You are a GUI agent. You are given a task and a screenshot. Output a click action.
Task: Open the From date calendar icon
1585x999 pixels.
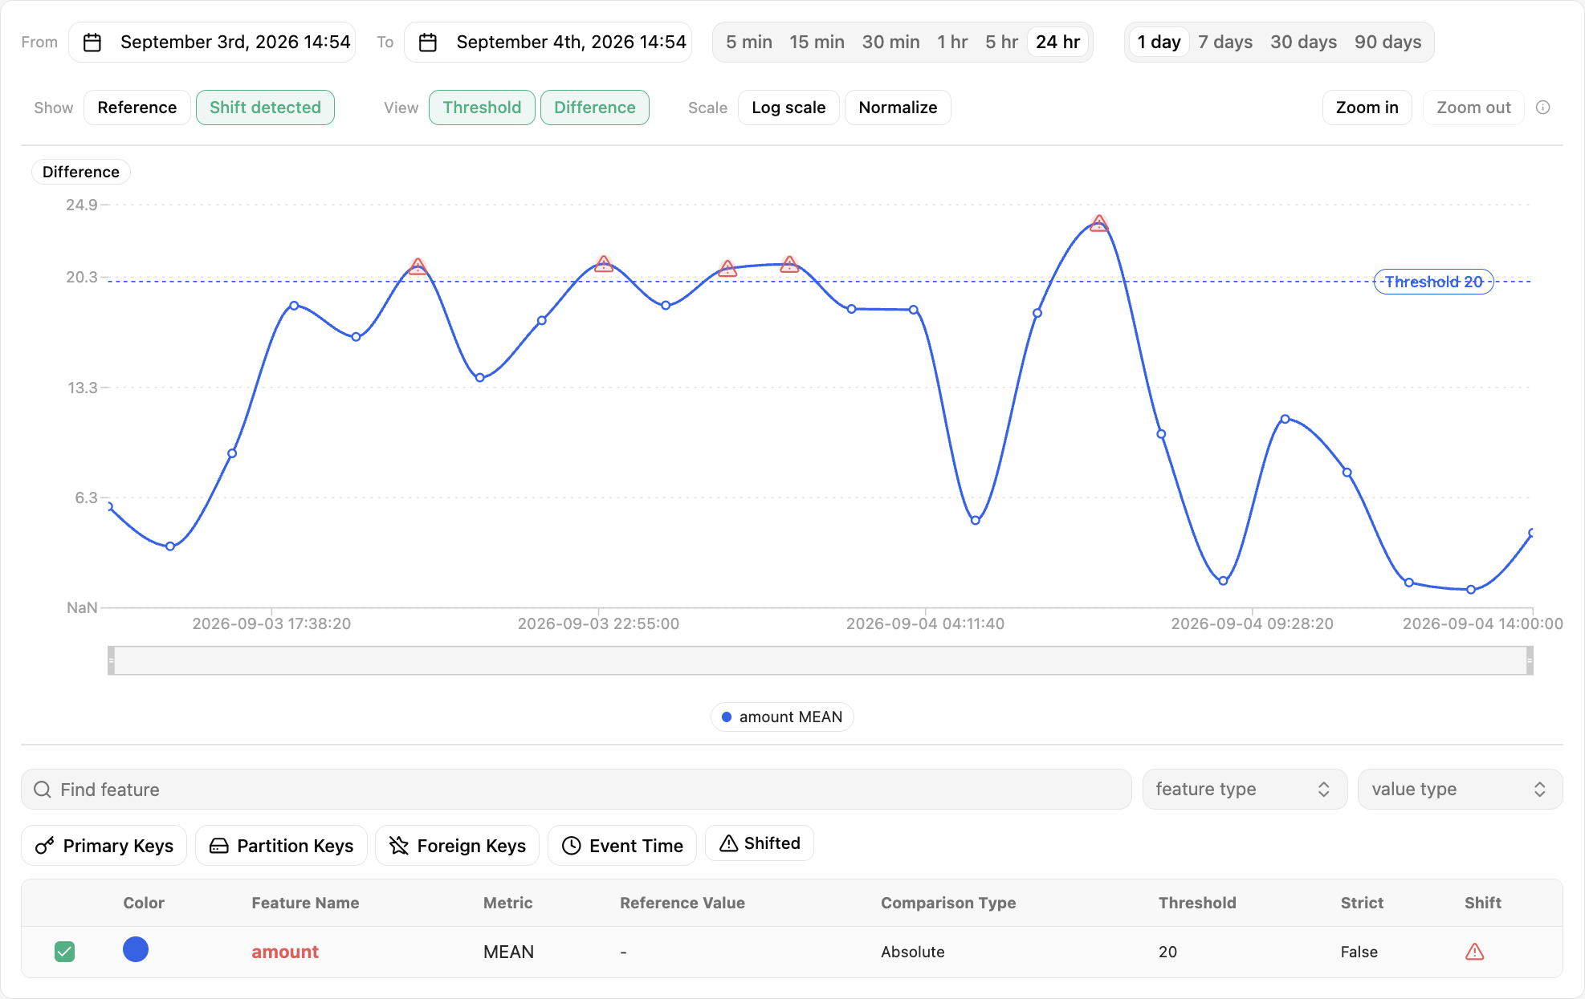coord(92,43)
